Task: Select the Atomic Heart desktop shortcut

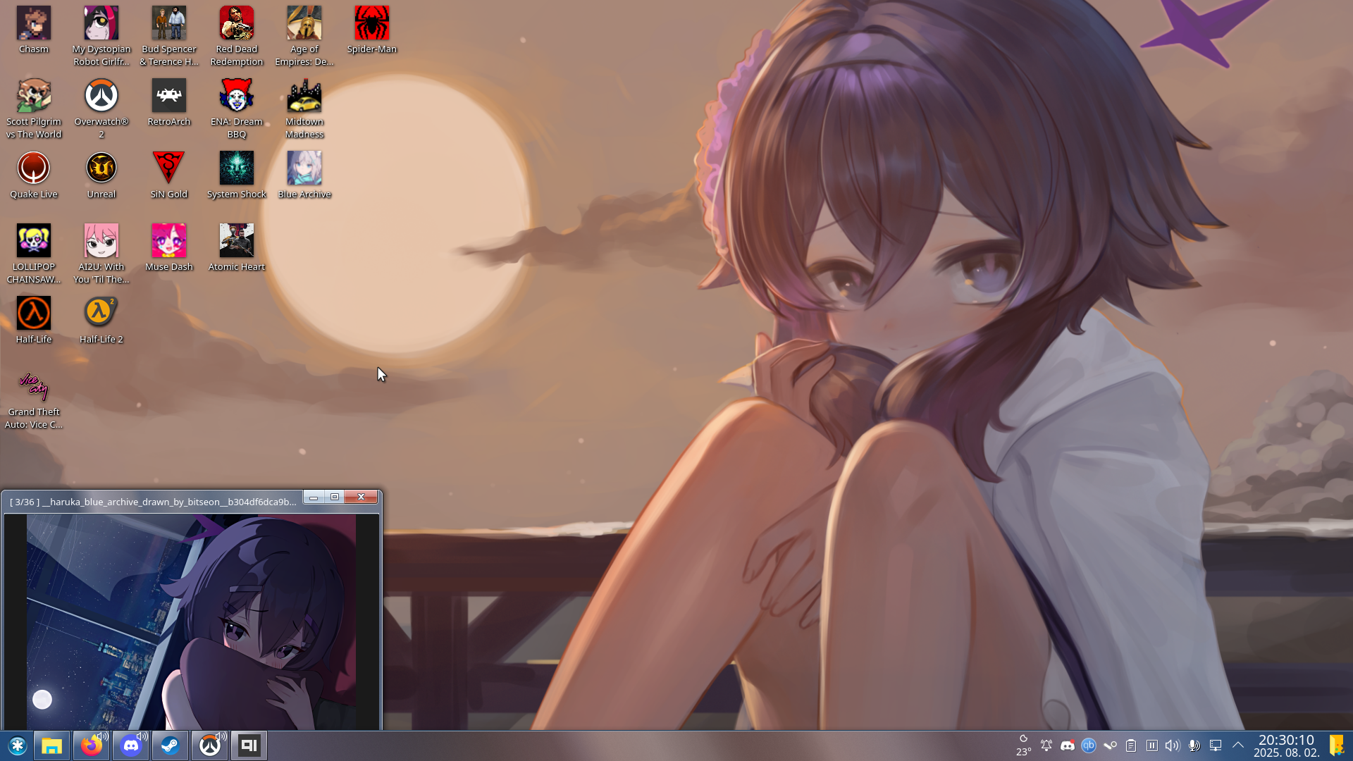Action: (x=237, y=248)
